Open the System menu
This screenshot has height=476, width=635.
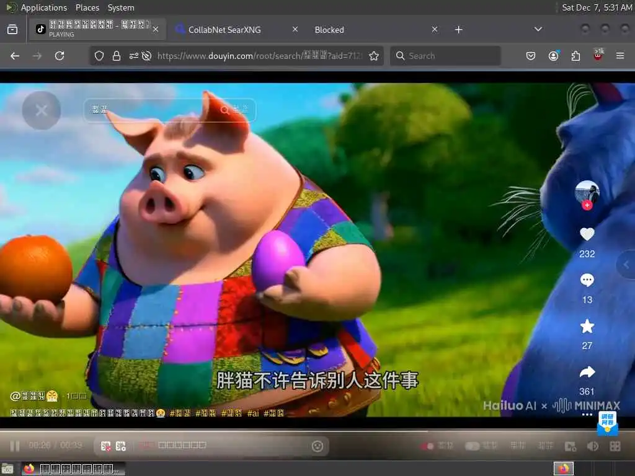(121, 7)
